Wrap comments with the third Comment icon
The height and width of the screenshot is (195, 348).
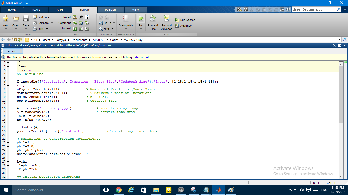point(87,23)
